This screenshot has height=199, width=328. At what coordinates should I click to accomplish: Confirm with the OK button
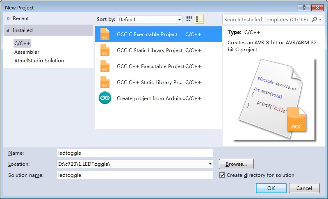click(271, 188)
